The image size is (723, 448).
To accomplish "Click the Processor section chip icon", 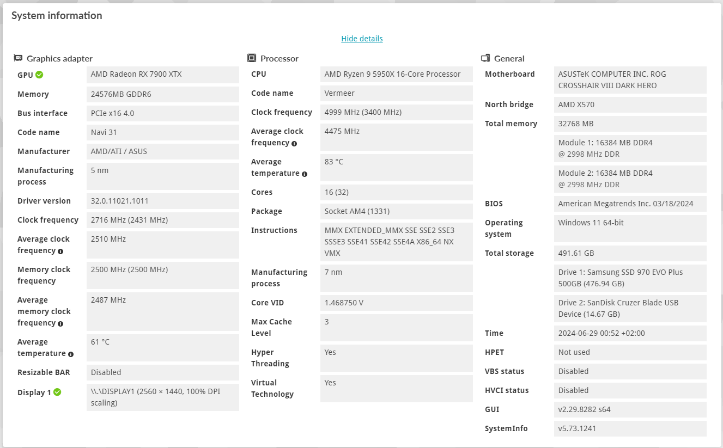I will click(x=252, y=58).
